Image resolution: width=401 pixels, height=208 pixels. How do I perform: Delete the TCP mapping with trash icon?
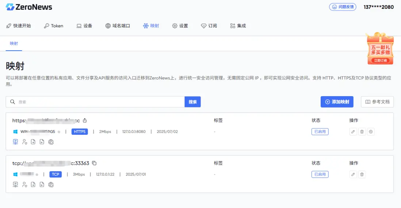pos(362,174)
